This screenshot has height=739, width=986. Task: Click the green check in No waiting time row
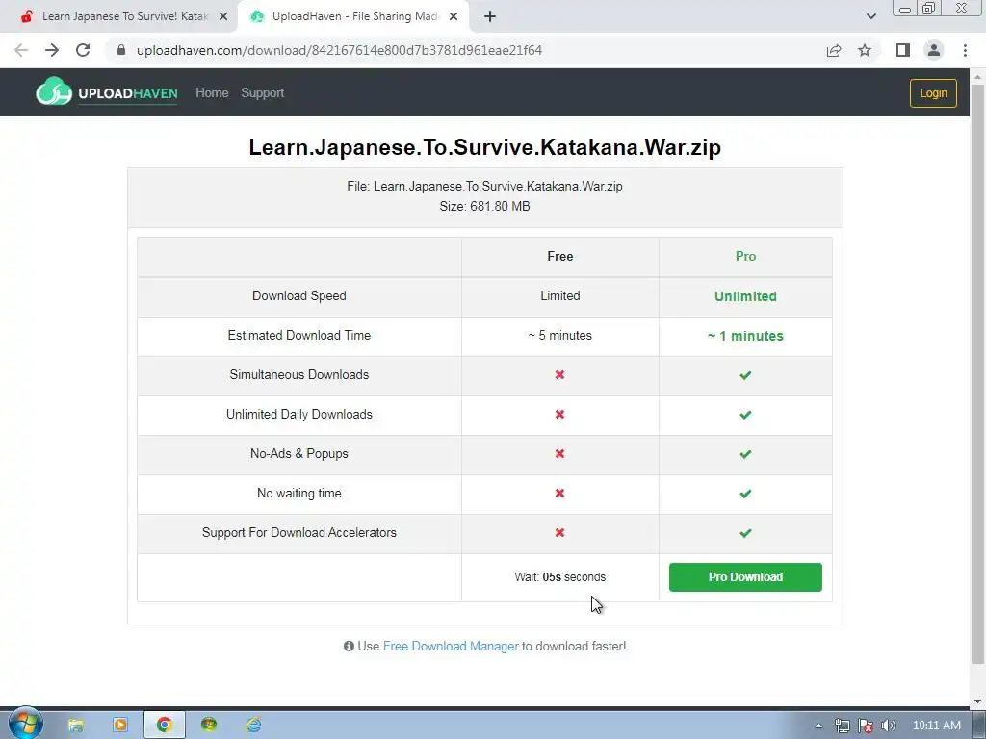[x=745, y=494]
